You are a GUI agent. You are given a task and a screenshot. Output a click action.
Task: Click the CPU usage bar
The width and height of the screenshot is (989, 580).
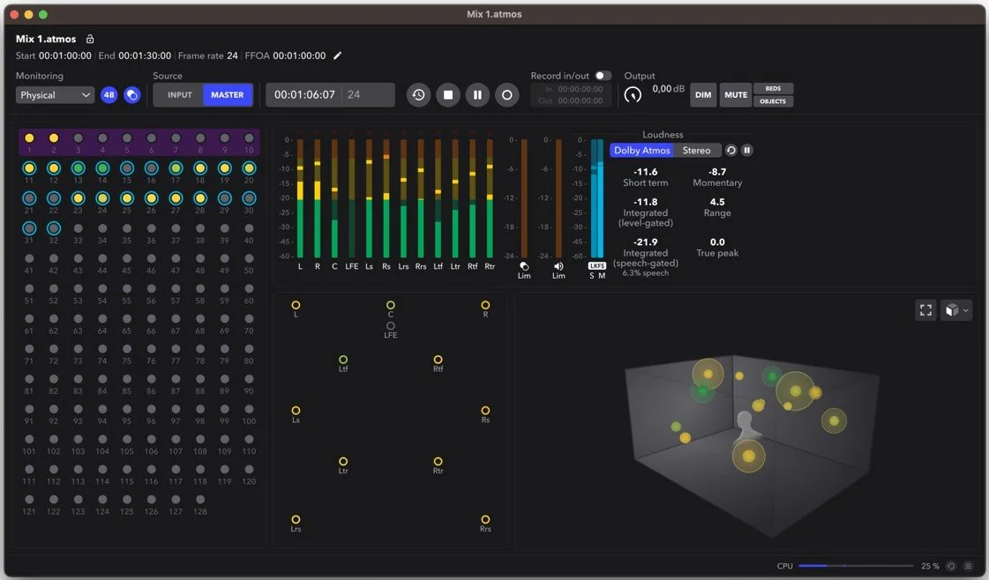point(856,566)
